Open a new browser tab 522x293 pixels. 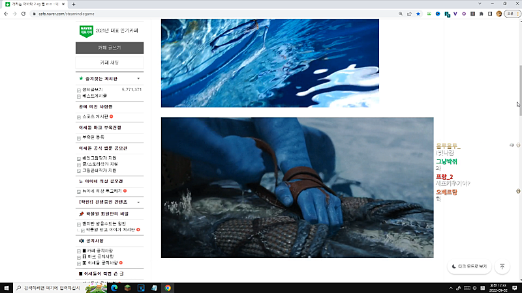coord(74,4)
